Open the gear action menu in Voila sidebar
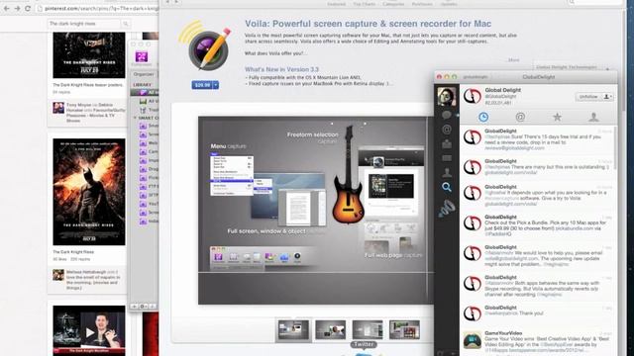 (143, 307)
